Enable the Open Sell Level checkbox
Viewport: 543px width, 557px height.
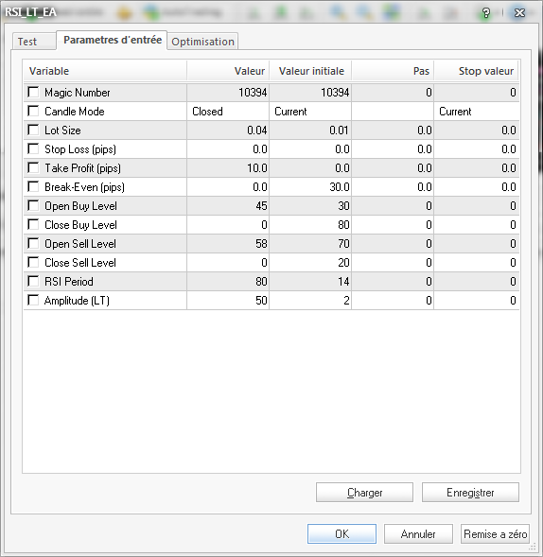33,243
